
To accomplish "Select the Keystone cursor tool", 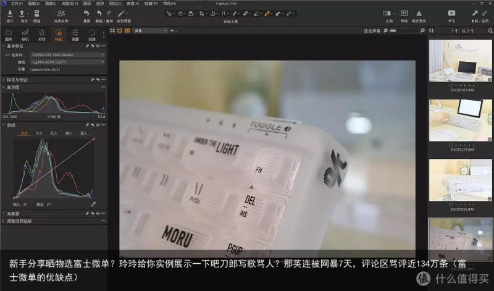I will tap(224, 14).
